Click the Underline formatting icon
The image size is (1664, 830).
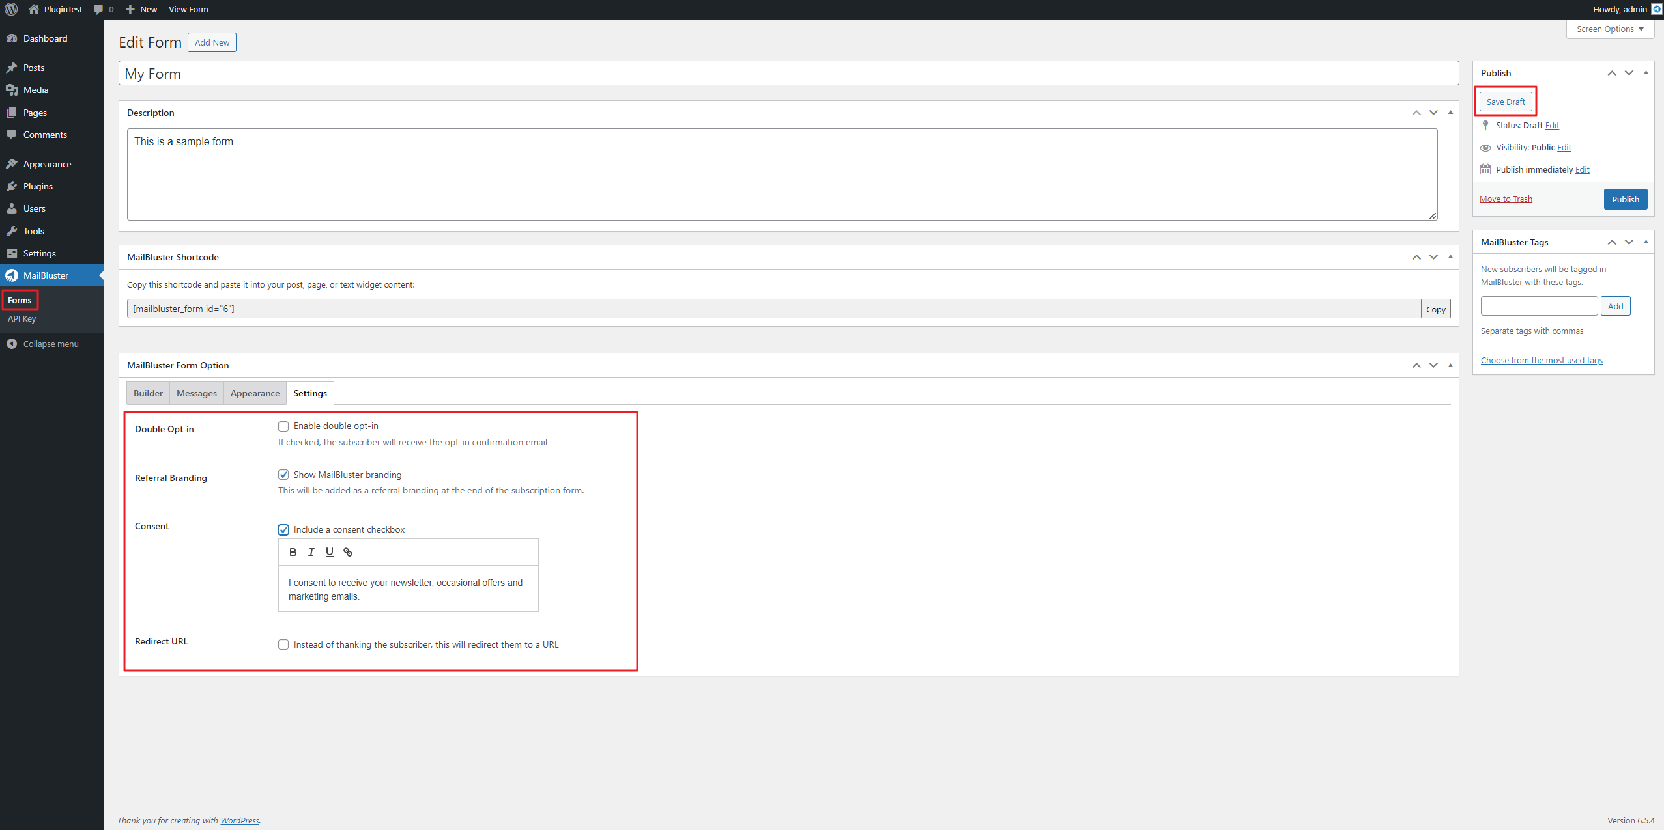tap(330, 552)
